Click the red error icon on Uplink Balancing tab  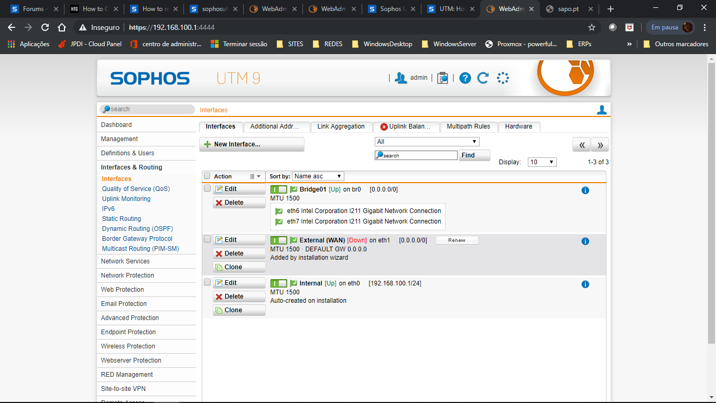[x=384, y=126]
